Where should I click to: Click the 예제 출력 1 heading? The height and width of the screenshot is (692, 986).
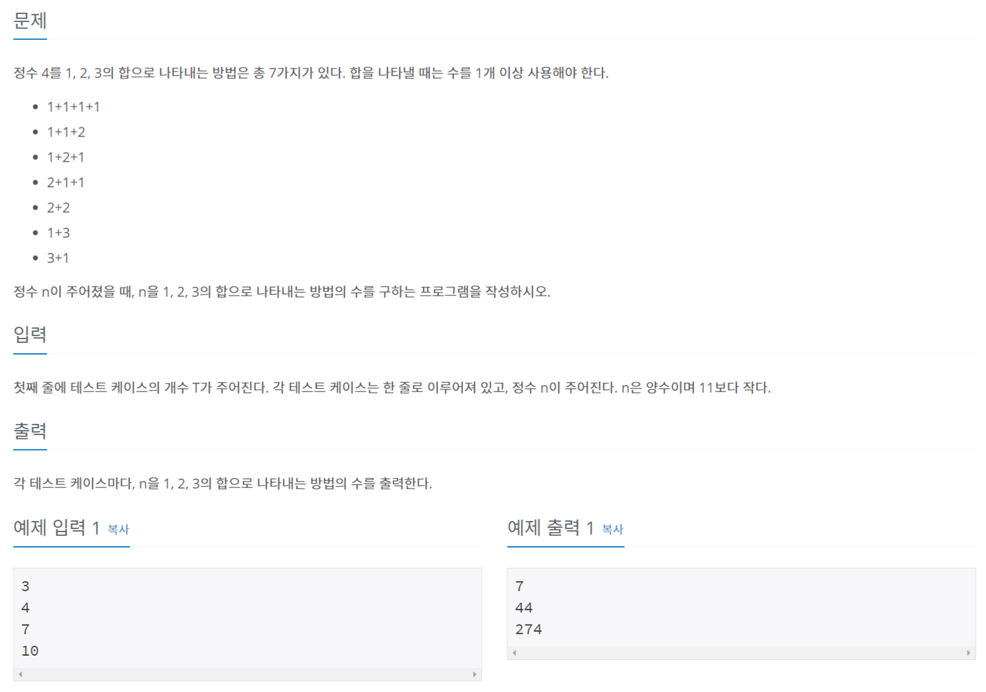(x=550, y=527)
